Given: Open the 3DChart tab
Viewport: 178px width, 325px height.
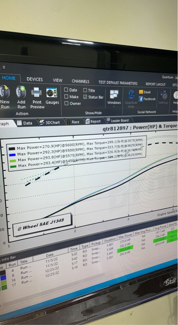Looking at the screenshot, I should (x=50, y=123).
